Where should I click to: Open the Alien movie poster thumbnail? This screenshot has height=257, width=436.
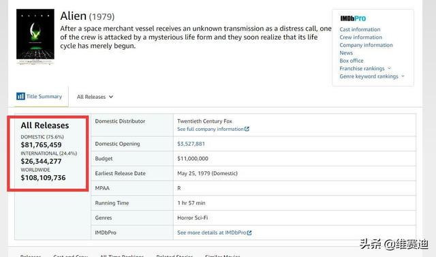tap(35, 36)
